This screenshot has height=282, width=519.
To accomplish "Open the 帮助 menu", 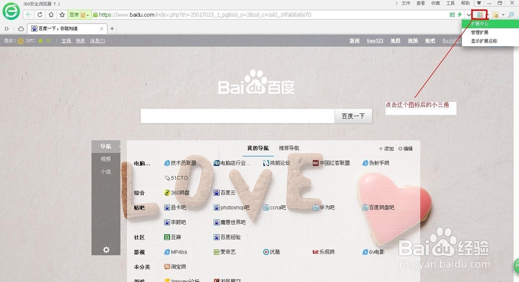I will tap(466, 3).
